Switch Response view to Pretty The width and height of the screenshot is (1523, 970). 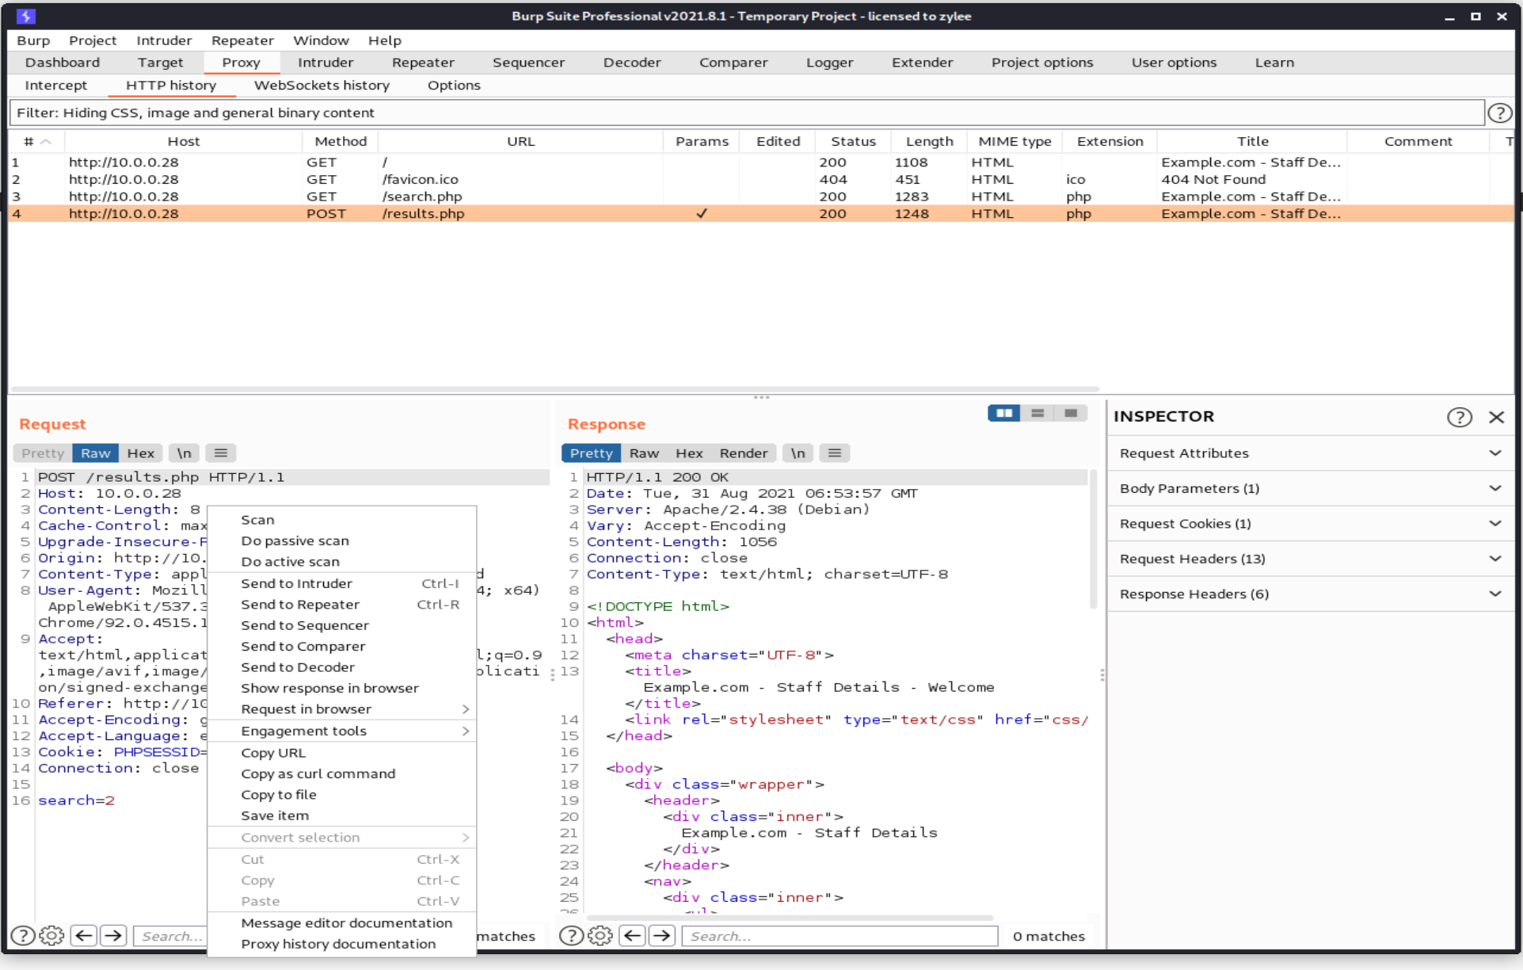pos(591,453)
